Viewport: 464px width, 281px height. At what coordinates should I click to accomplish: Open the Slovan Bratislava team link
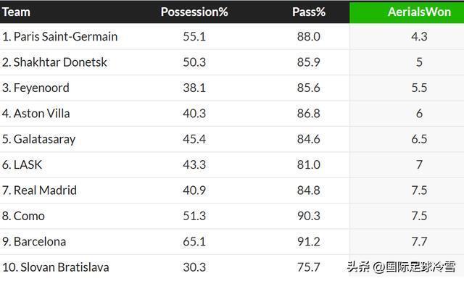tap(65, 267)
